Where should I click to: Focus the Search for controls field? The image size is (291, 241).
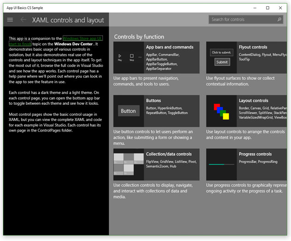246,19
